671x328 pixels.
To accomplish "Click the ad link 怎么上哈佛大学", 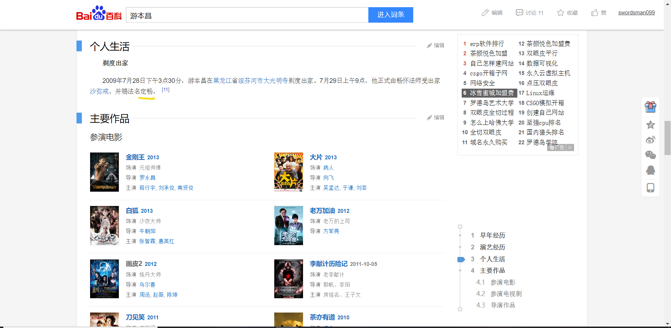I will [x=492, y=123].
